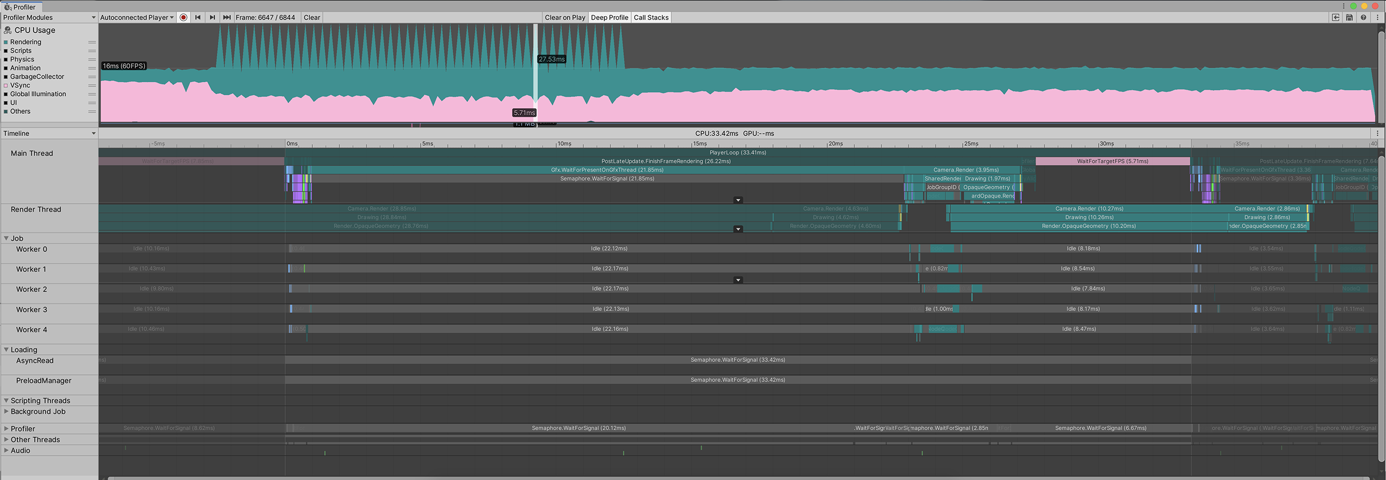Open the Timeline view dropdown
Image resolution: width=1386 pixels, height=480 pixels.
coord(49,133)
